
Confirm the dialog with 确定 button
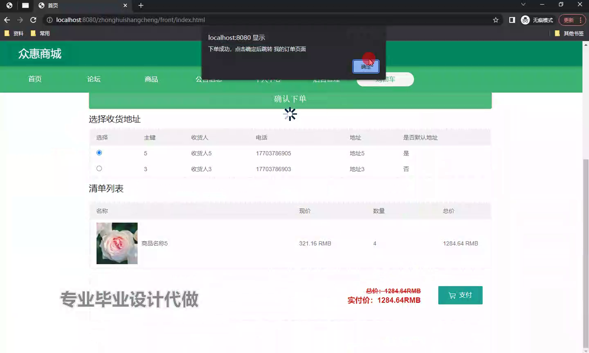click(x=366, y=67)
